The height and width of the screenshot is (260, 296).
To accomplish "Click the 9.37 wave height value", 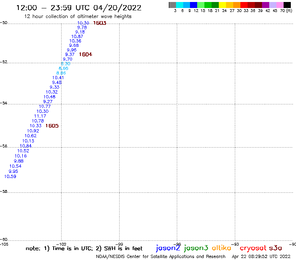I will coord(70,54).
